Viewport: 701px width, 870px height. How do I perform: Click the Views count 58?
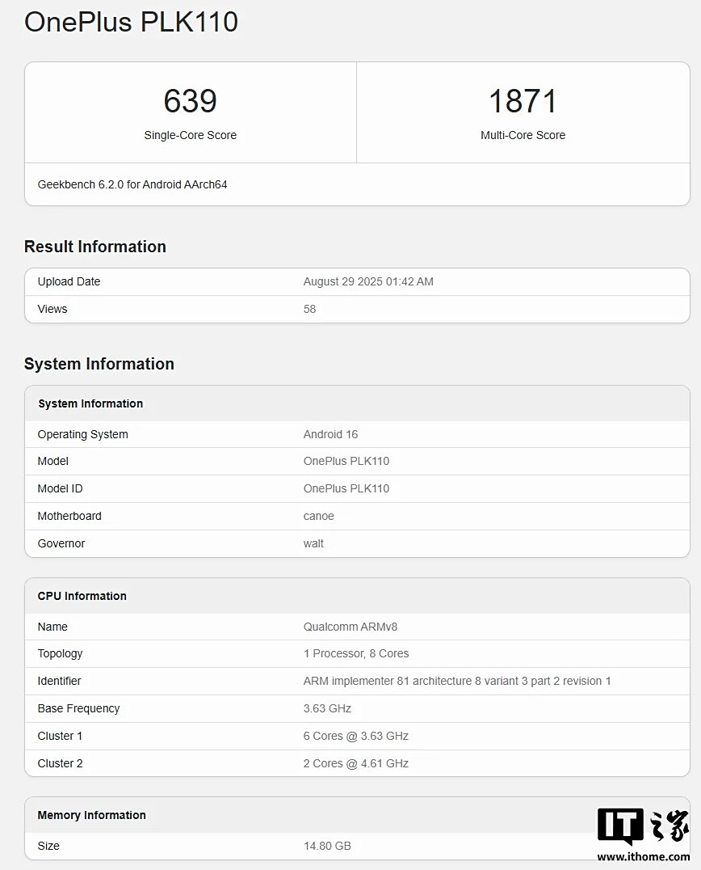tap(310, 309)
